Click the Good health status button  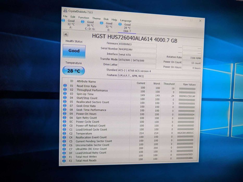74,51
